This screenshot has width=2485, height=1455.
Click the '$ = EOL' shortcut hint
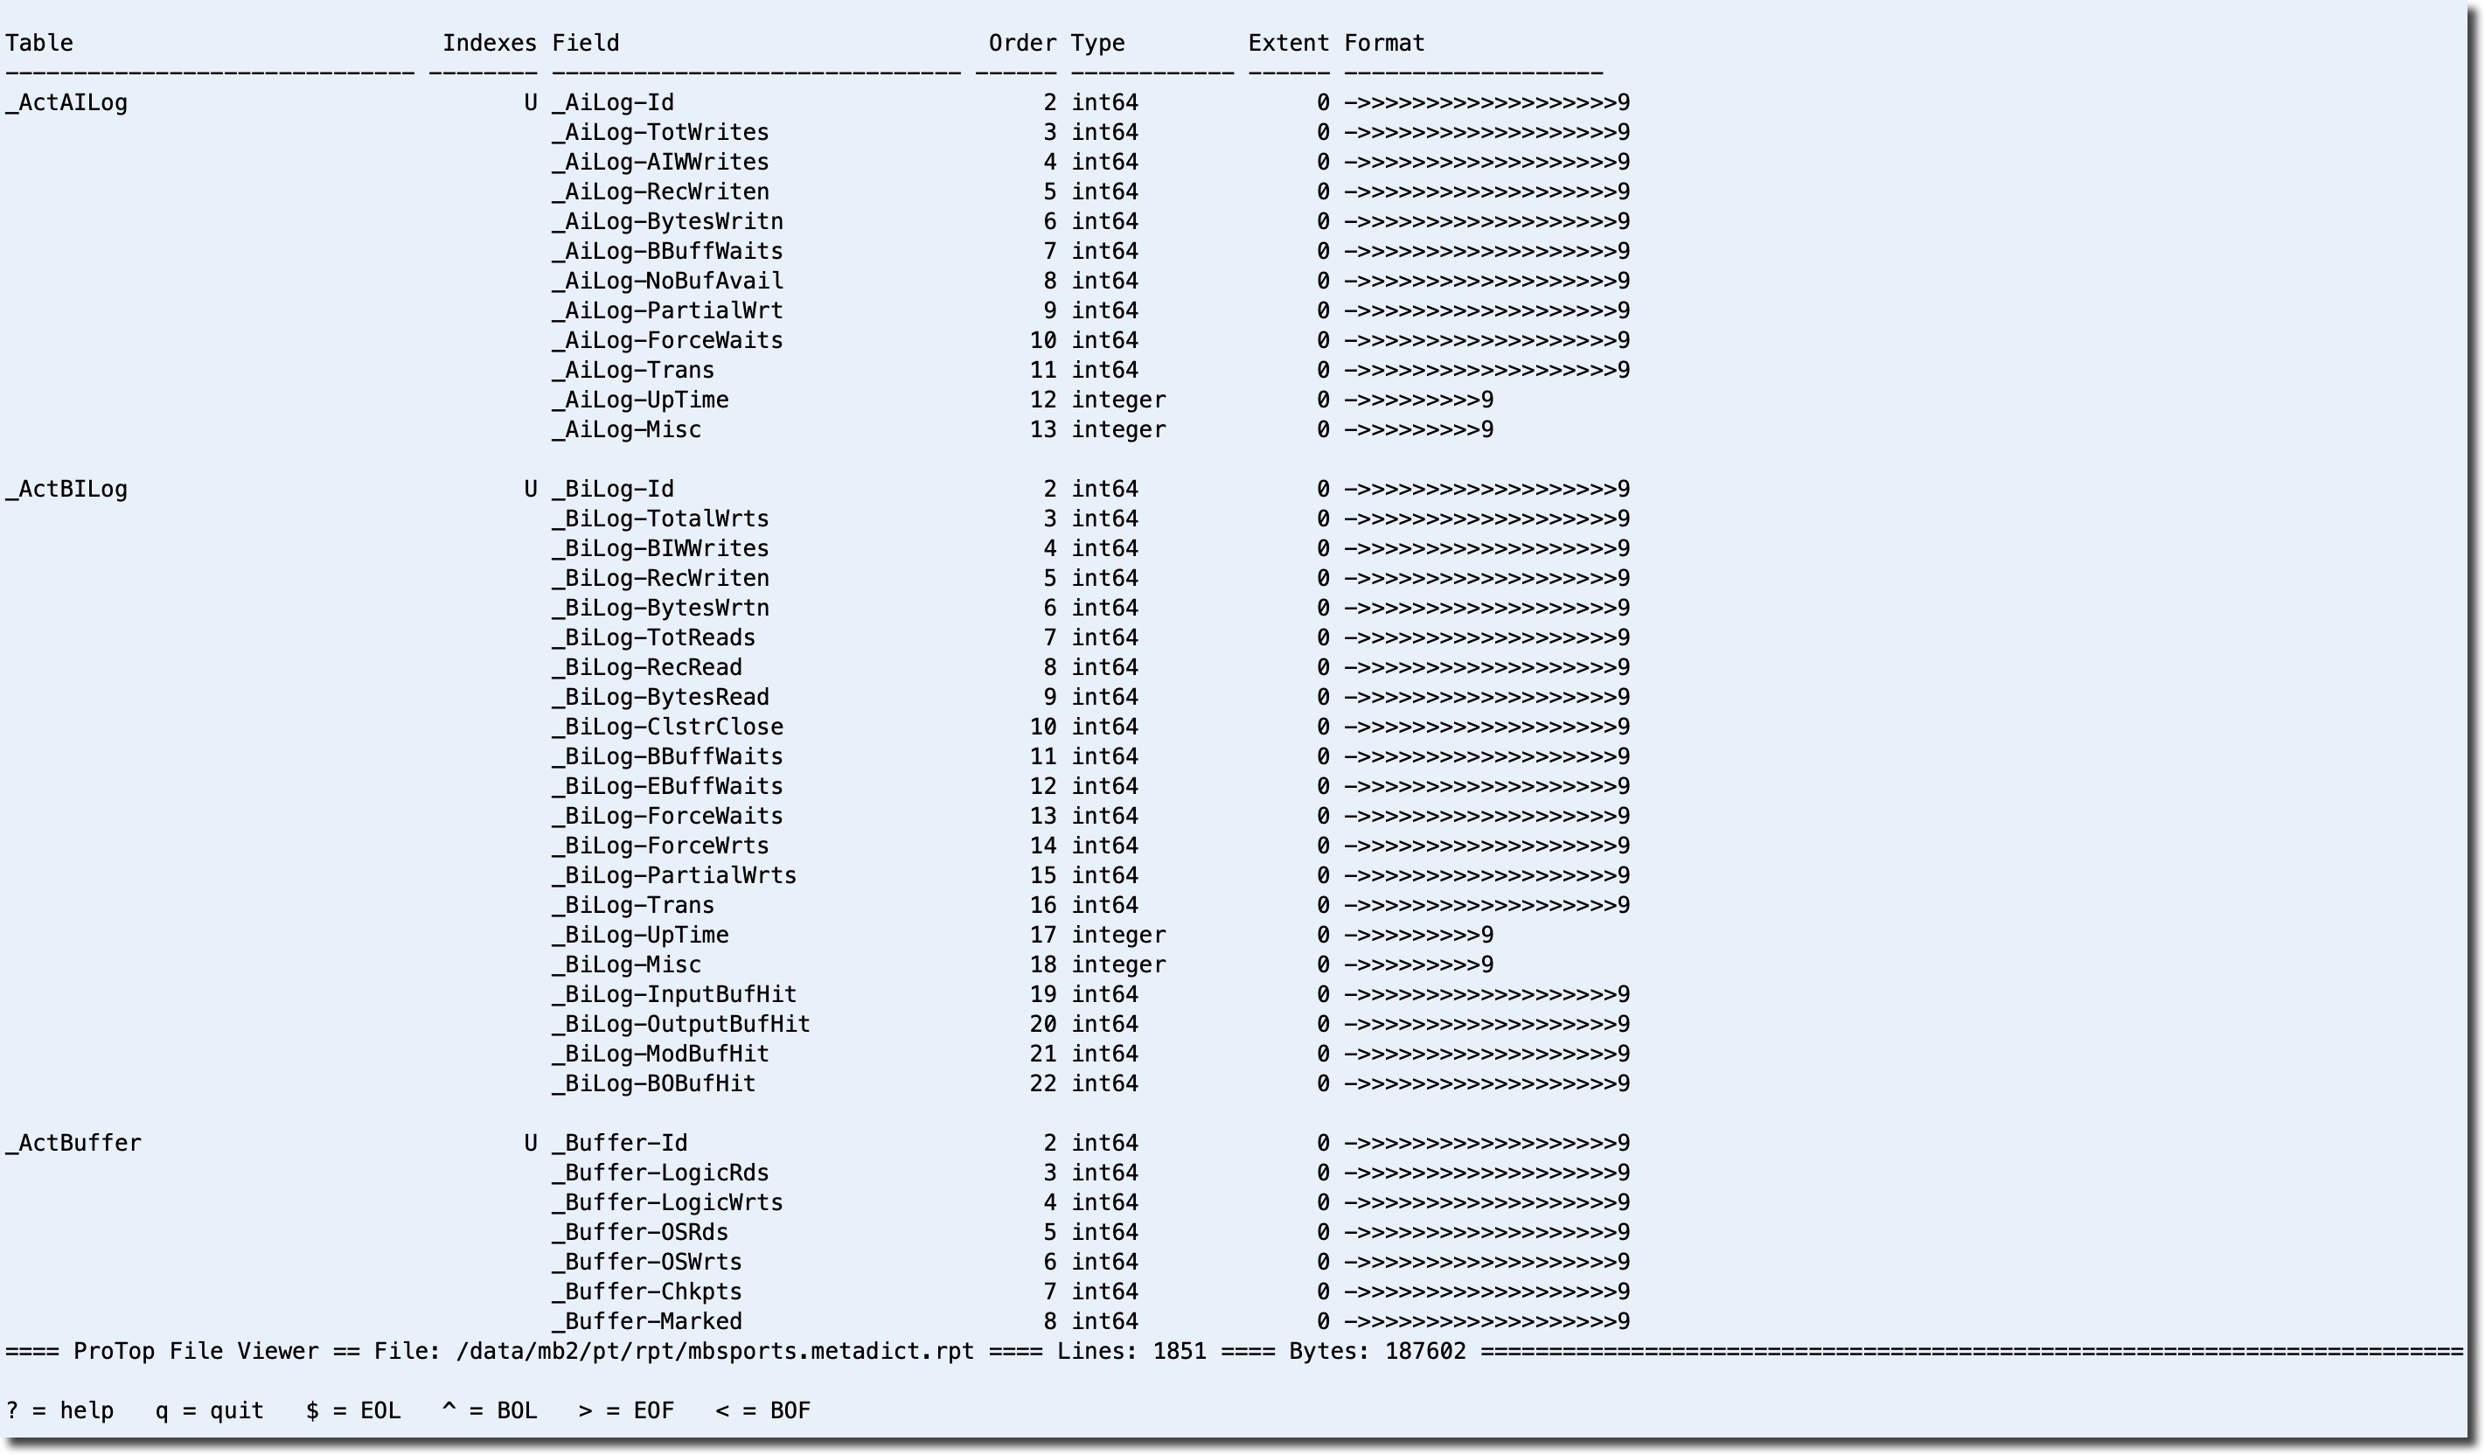[353, 1410]
